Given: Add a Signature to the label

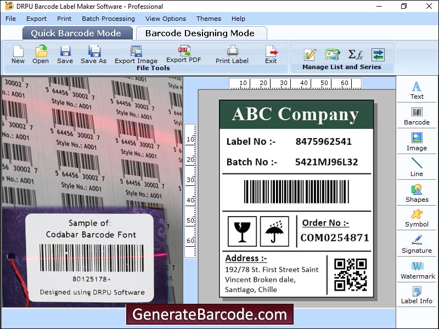Looking at the screenshot, I should coord(417,243).
